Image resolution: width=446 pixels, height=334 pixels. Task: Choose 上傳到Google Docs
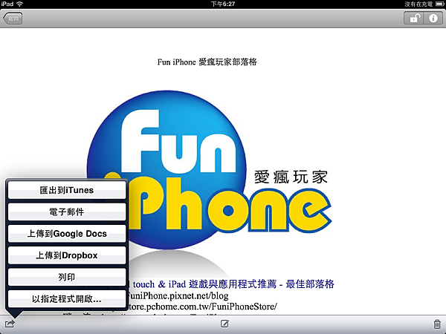(67, 234)
